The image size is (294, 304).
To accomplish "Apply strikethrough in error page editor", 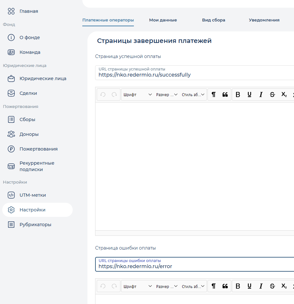I will [x=272, y=286].
